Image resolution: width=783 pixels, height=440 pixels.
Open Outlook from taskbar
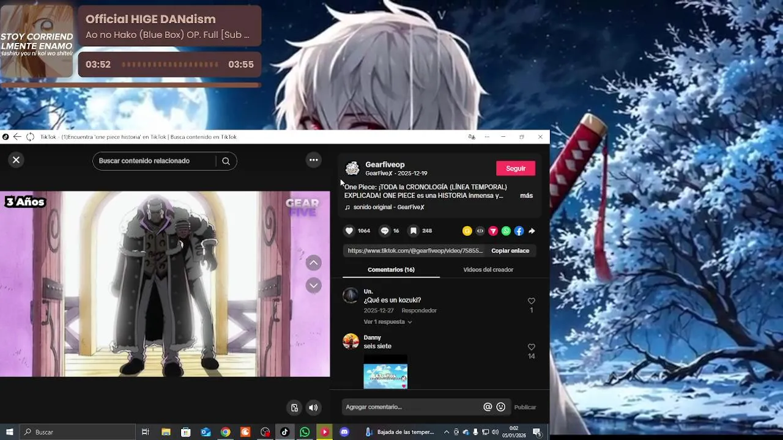pyautogui.click(x=206, y=432)
